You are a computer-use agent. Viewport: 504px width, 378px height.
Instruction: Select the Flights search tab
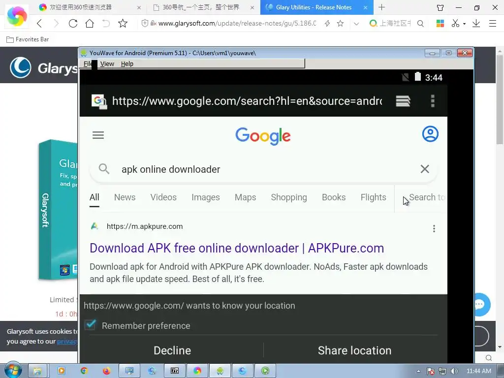373,197
